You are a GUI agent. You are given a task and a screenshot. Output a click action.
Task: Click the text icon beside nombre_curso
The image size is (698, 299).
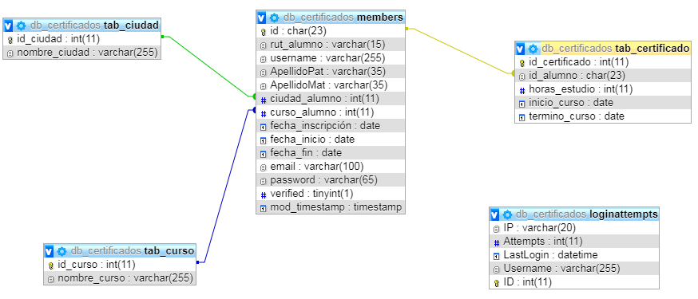point(51,279)
